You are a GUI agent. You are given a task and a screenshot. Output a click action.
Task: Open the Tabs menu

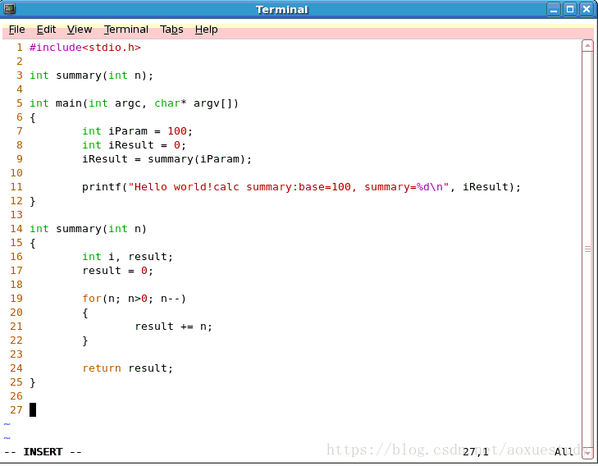pos(171,30)
